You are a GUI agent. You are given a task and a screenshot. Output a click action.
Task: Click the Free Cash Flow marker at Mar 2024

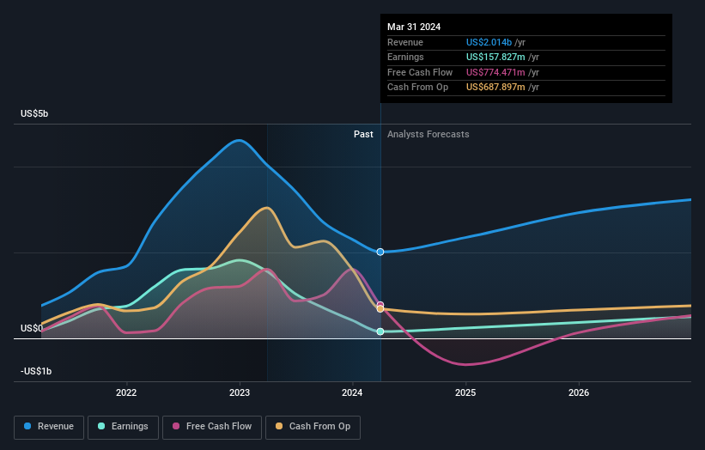click(380, 305)
